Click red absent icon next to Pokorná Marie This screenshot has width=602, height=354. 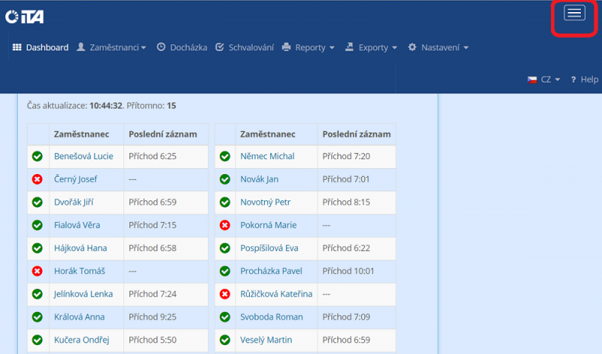224,225
